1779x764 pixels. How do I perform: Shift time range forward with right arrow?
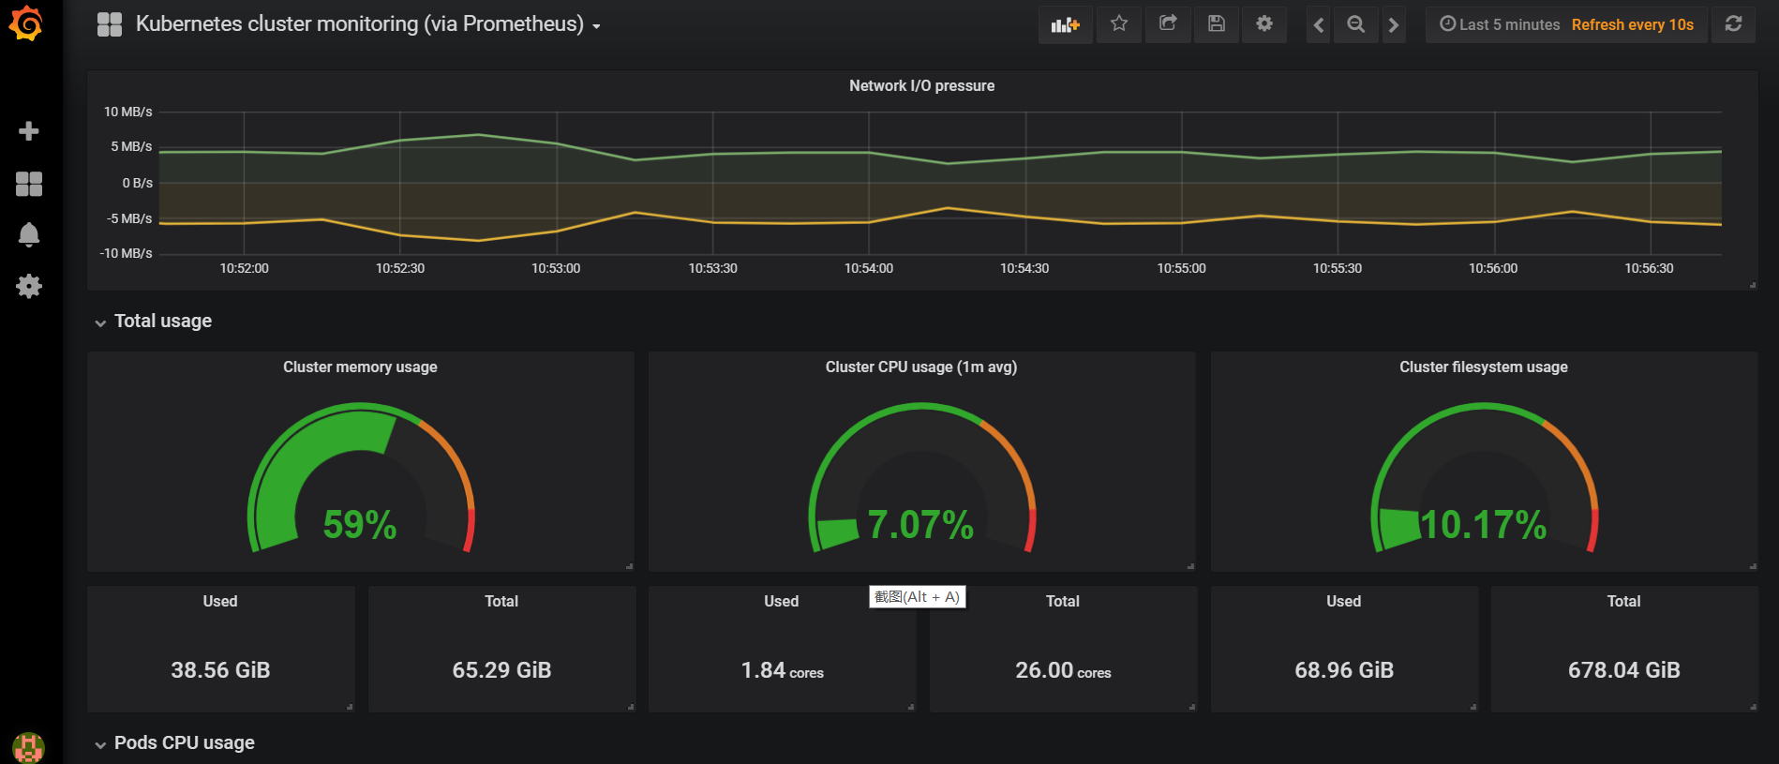pos(1394,25)
